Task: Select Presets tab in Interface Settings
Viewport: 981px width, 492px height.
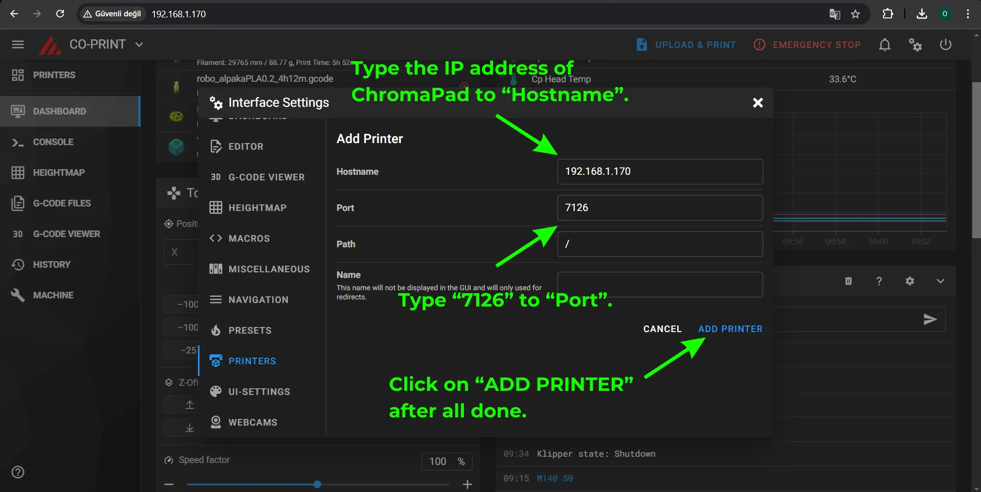Action: point(262,331)
